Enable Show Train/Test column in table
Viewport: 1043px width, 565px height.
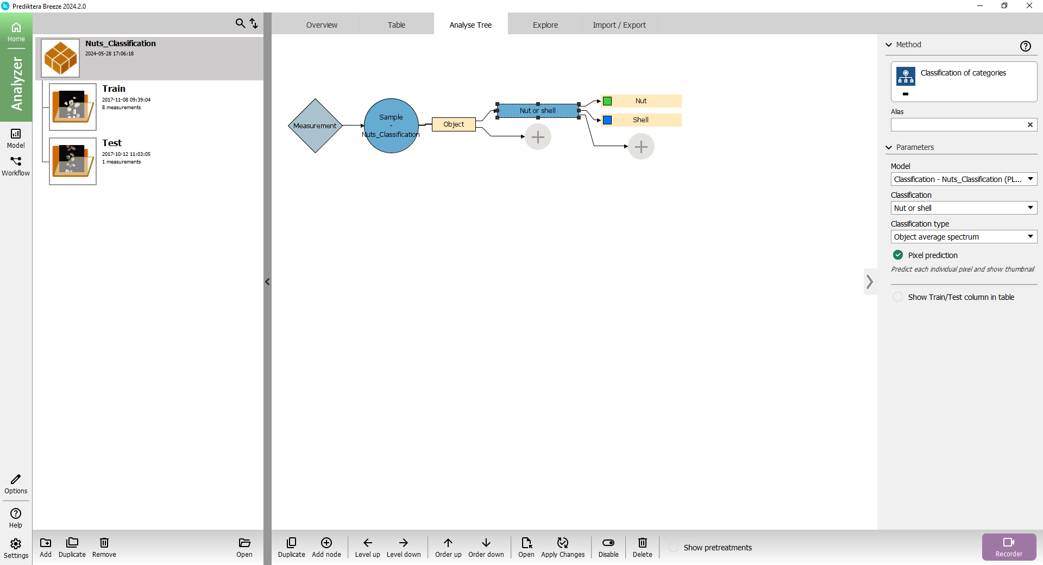pyautogui.click(x=898, y=297)
